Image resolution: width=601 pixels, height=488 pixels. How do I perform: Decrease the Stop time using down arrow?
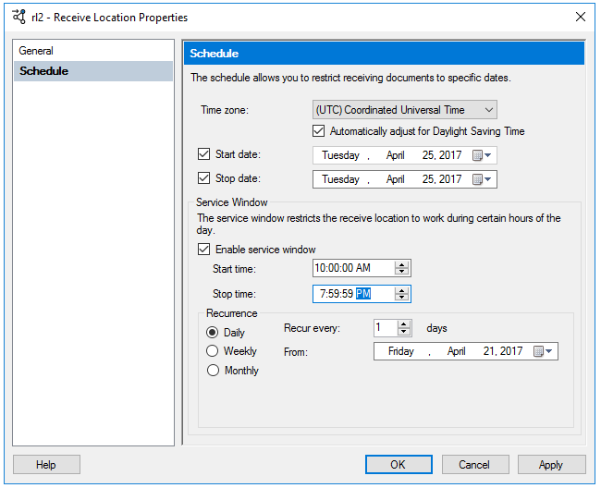pyautogui.click(x=401, y=298)
